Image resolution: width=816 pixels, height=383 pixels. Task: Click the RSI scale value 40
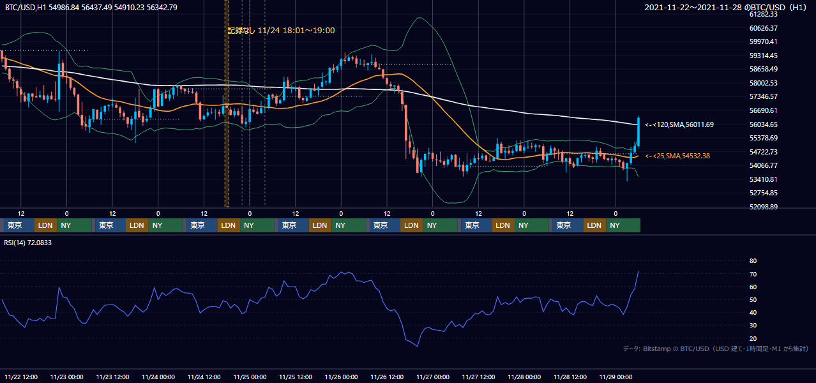tap(753, 312)
